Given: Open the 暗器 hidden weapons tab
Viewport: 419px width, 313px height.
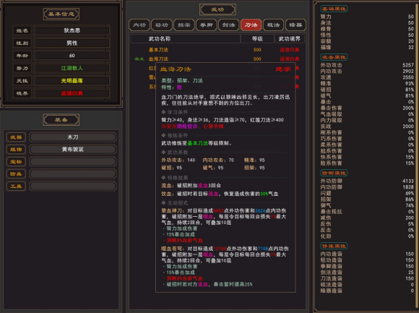Looking at the screenshot, I should click(295, 25).
